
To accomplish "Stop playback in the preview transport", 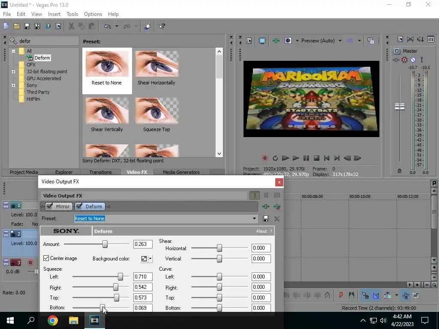I will (316, 158).
